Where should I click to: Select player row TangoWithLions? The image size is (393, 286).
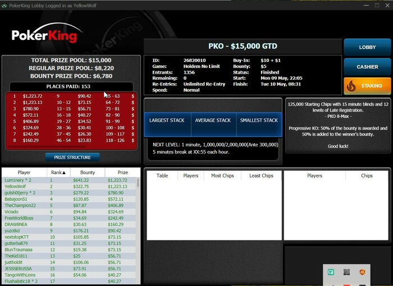(69, 275)
